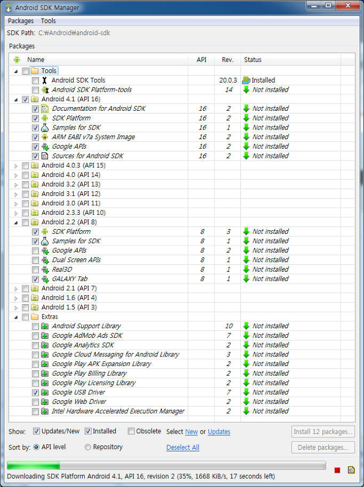Collapse the Android 4.1 (API 16) group
Image resolution: width=364 pixels, height=487 pixels.
[x=16, y=100]
